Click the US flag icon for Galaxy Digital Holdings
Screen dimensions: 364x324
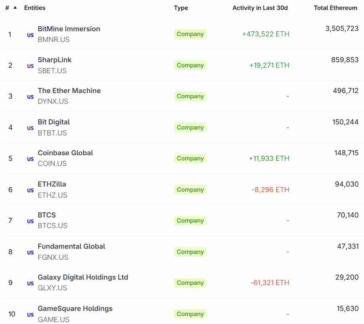31,284
